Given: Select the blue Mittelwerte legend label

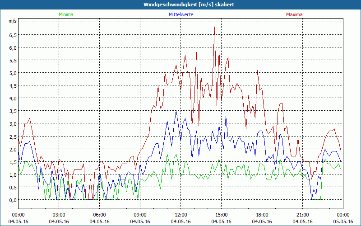Looking at the screenshot, I should (x=180, y=14).
